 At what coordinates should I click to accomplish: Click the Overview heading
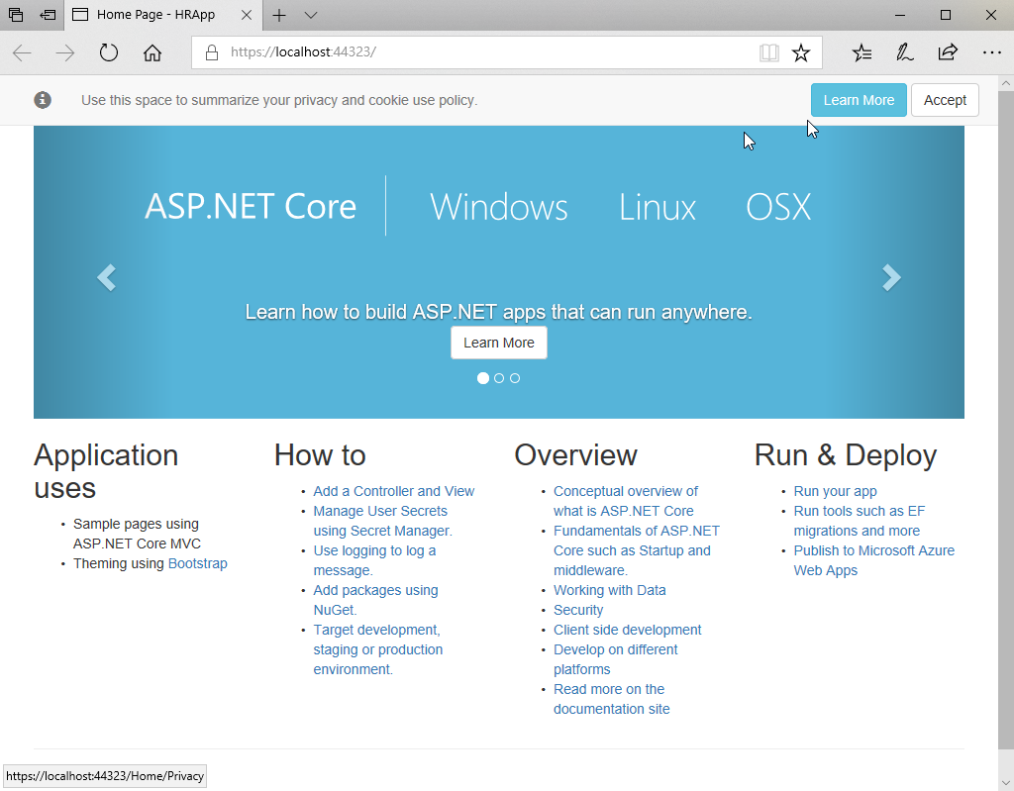pos(575,455)
